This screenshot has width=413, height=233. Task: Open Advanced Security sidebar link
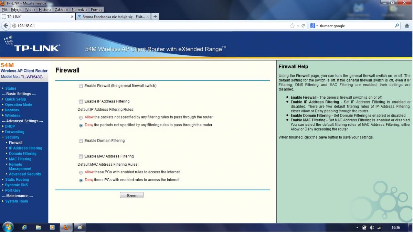(x=25, y=174)
